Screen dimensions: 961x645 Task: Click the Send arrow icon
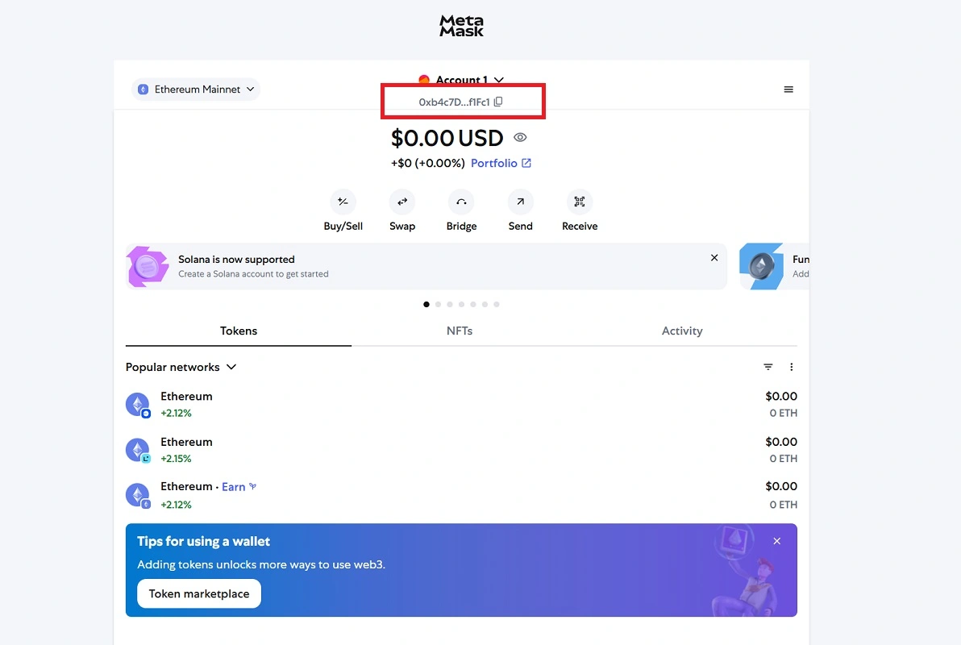520,202
